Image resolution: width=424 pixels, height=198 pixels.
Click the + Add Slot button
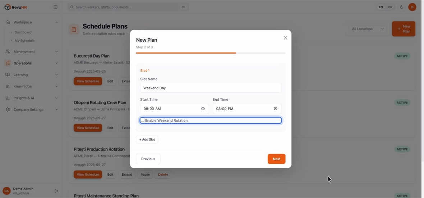pyautogui.click(x=147, y=139)
